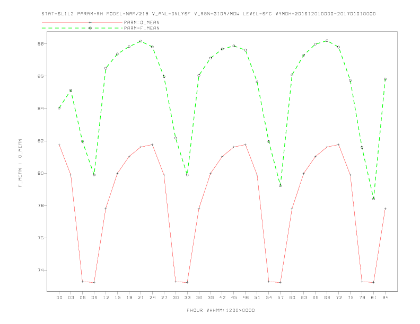The width and height of the screenshot is (420, 324).
Task: Click x-axis tick label 66
Action: (316, 298)
